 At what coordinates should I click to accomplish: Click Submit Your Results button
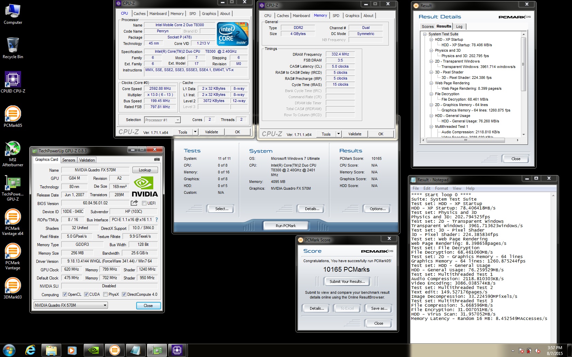347,282
